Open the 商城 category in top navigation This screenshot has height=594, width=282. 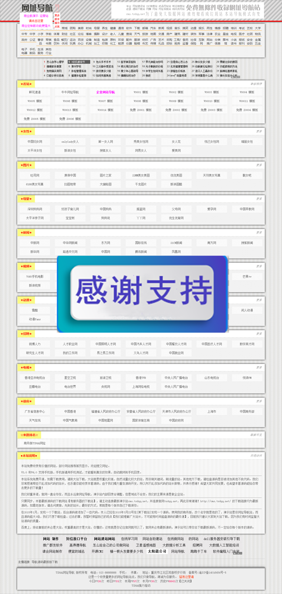tap(64, 28)
